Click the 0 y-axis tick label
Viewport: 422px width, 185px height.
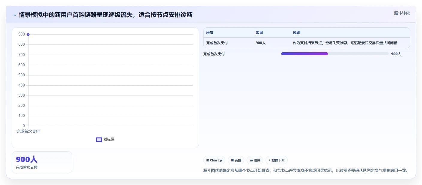click(x=24, y=126)
